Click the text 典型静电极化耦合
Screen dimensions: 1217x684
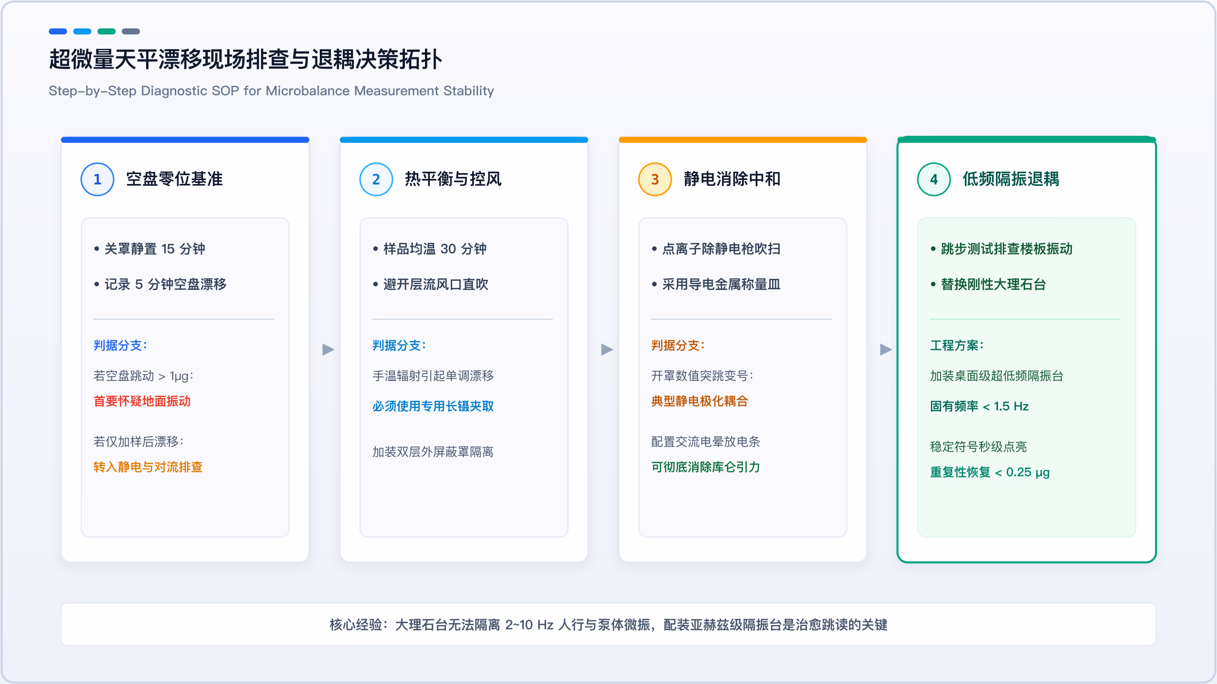700,401
